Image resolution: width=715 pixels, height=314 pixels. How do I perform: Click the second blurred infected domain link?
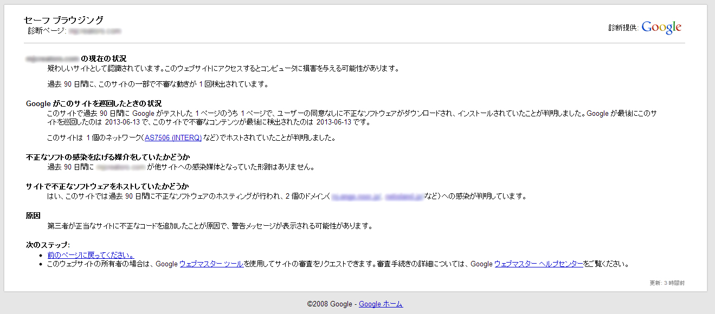404,197
